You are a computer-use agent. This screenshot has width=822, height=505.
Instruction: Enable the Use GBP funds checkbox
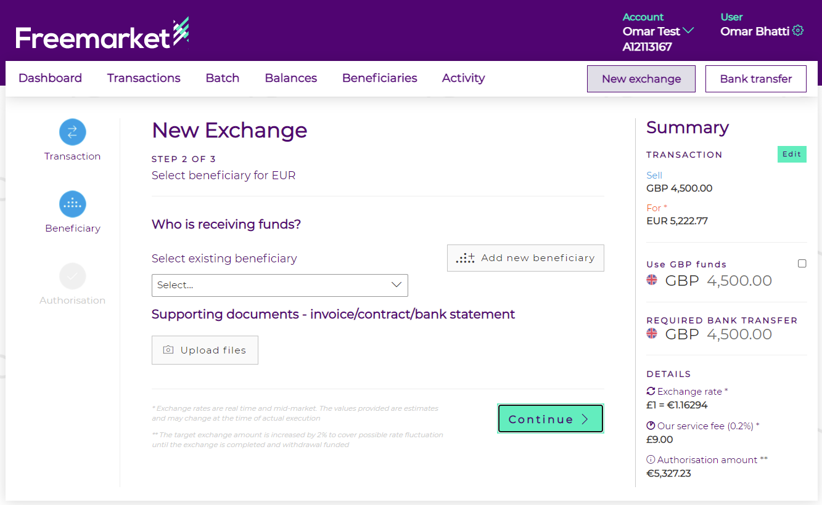coord(802,264)
